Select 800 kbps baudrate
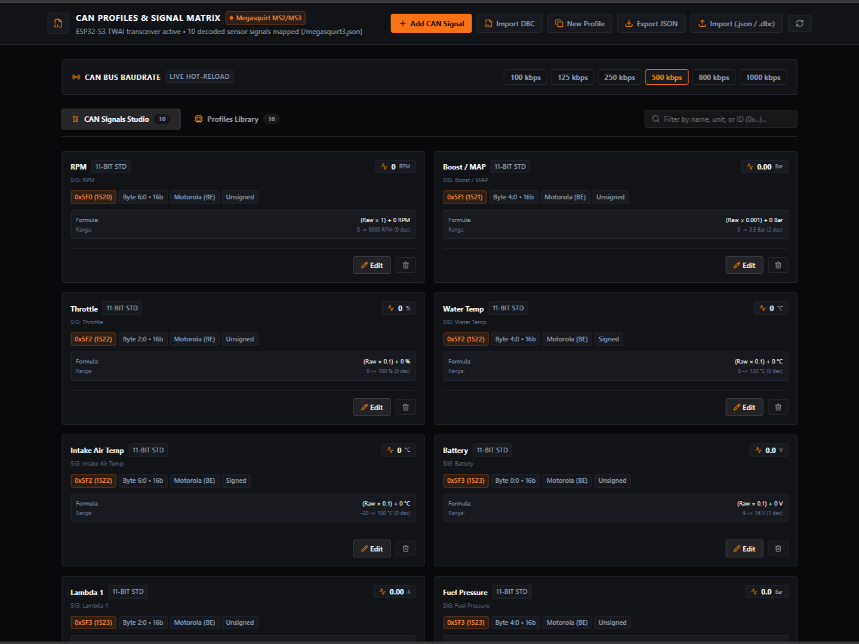Viewport: 859px width, 644px height. click(x=713, y=77)
